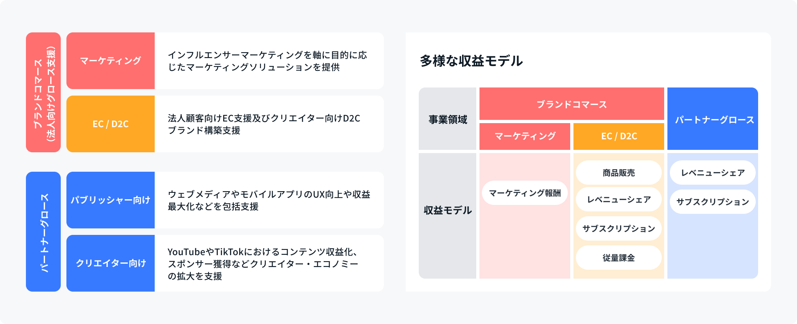Click the 従量課金 pill
Image resolution: width=797 pixels, height=324 pixels.
pos(618,258)
